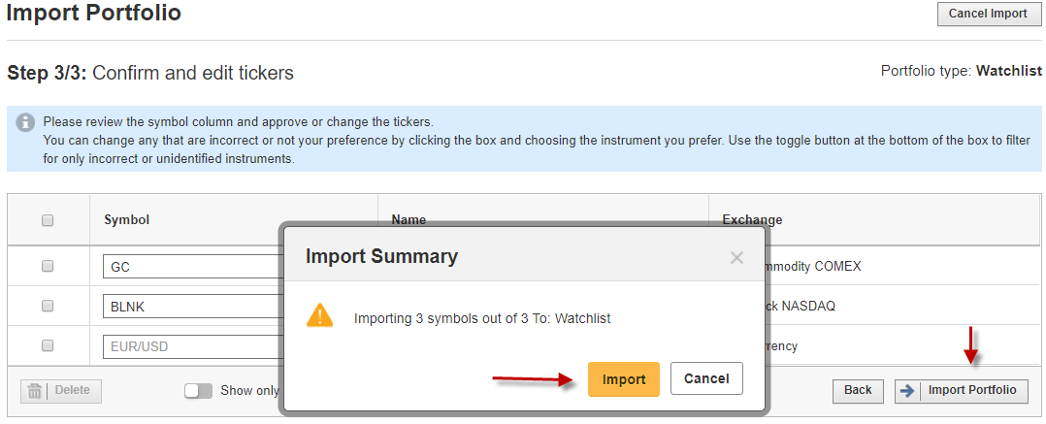Image resolution: width=1046 pixels, height=424 pixels.
Task: Click the Cancel Import button
Action: point(988,14)
